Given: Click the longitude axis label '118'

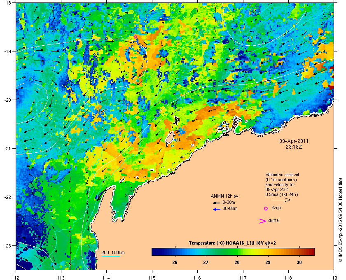Looking at the screenshot, I should pos(288,278).
